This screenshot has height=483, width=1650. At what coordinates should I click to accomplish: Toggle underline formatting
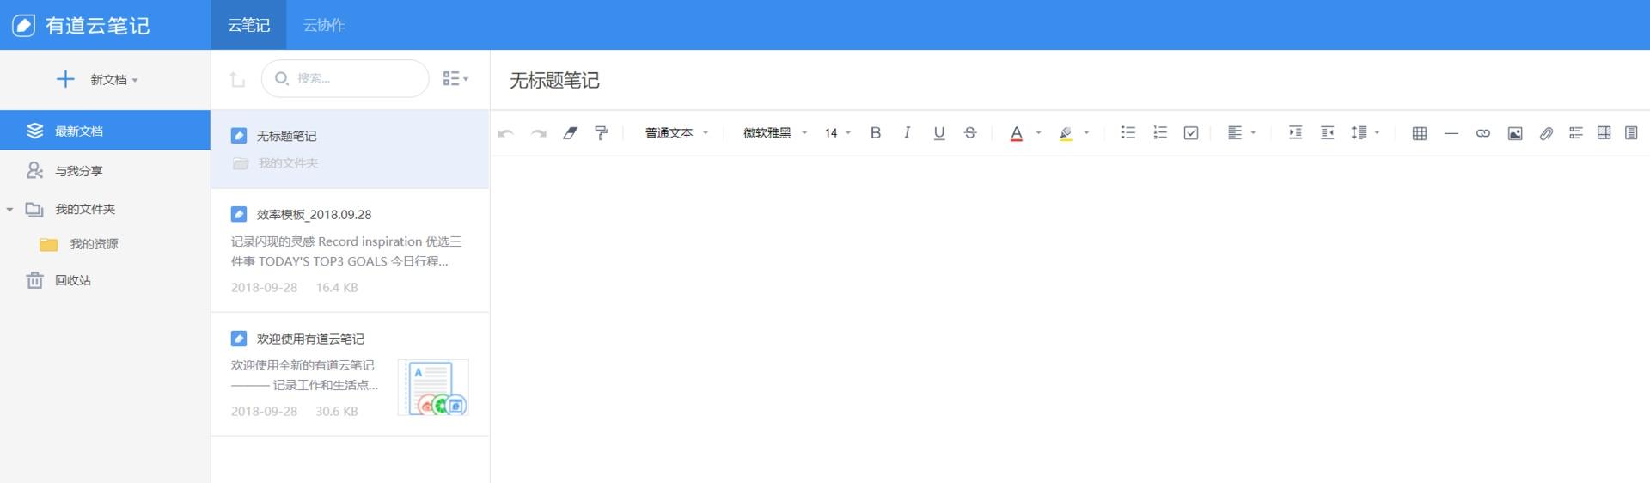938,133
